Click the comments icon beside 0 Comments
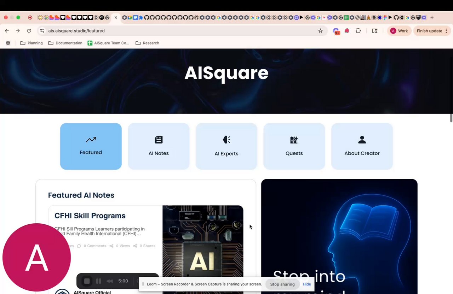Screen dimensions: 453x294 pos(79,246)
